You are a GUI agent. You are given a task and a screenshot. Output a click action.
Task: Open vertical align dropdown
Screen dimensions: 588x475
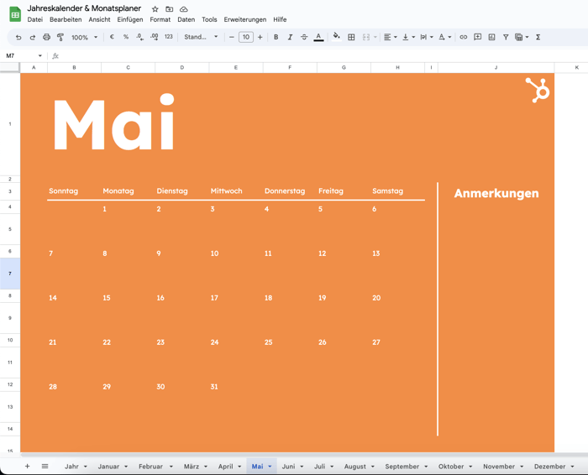click(408, 37)
